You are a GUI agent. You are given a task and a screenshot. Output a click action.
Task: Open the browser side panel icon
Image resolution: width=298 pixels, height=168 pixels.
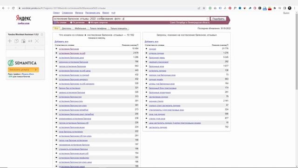[x=284, y=8]
